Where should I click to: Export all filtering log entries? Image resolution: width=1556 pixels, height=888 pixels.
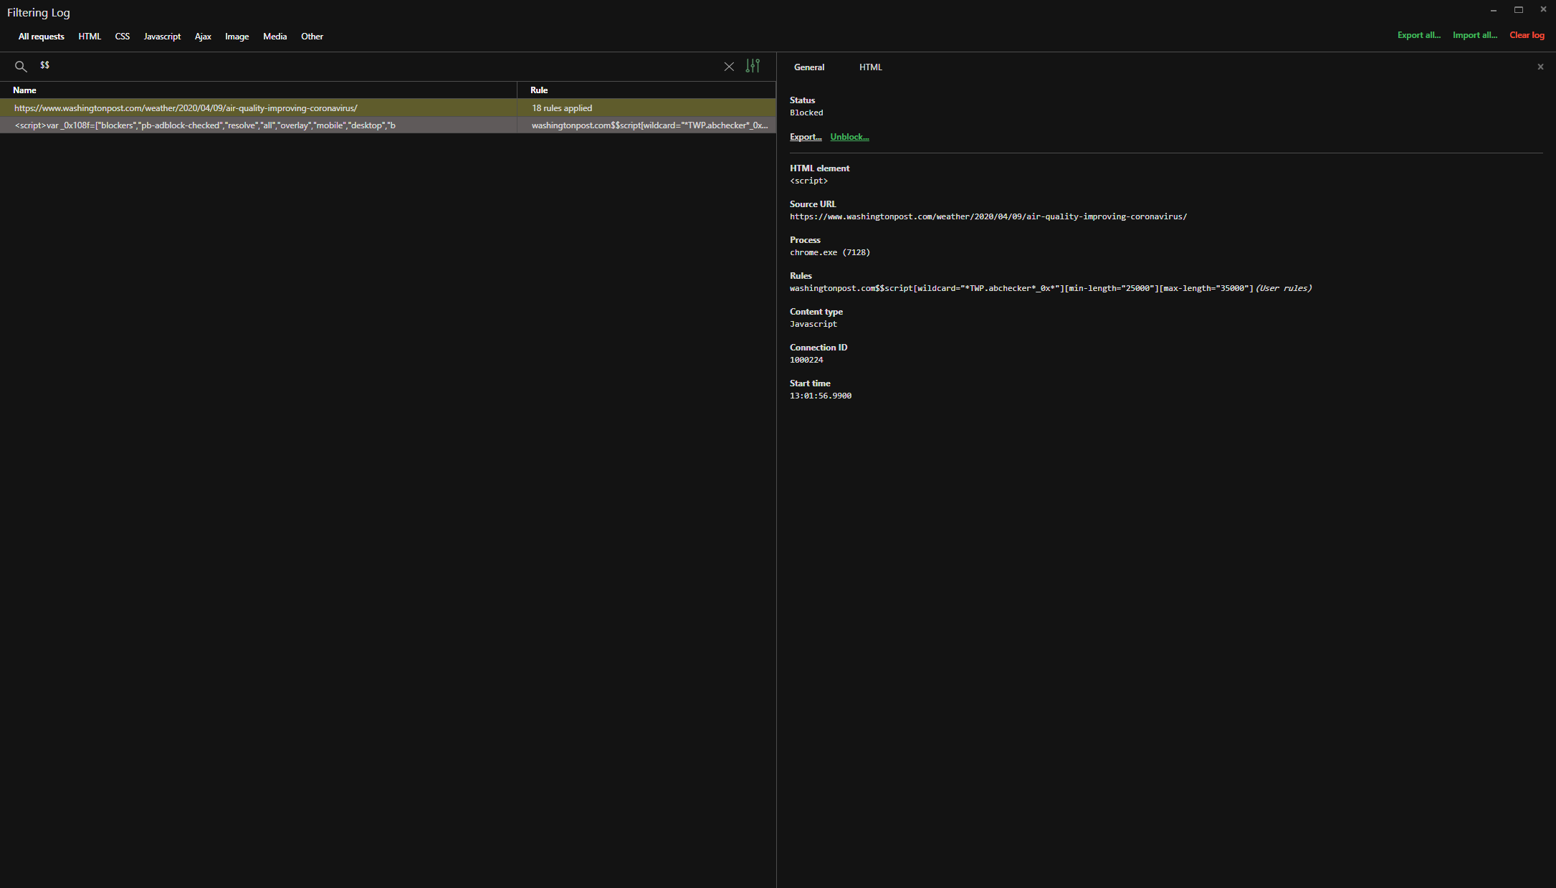[1418, 35]
